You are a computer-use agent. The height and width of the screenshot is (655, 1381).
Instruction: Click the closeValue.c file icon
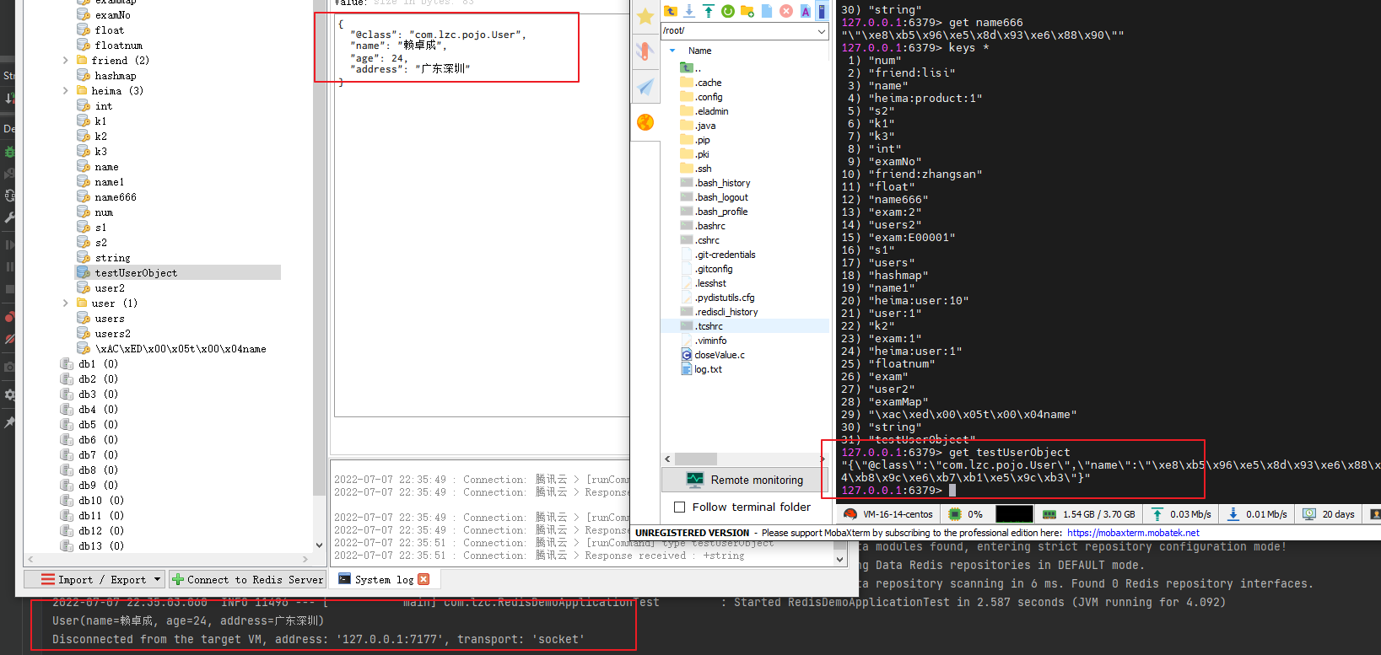click(687, 355)
